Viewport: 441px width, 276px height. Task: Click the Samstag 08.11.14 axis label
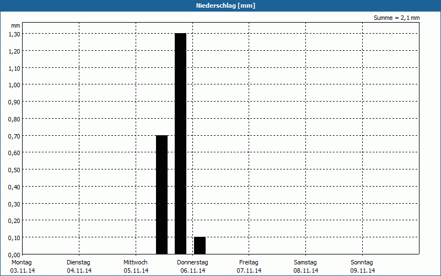[x=306, y=267]
